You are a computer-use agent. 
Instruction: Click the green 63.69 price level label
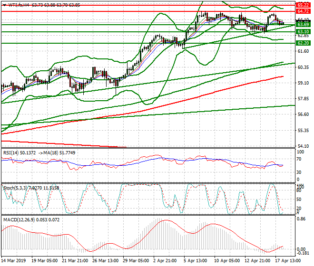(x=303, y=25)
